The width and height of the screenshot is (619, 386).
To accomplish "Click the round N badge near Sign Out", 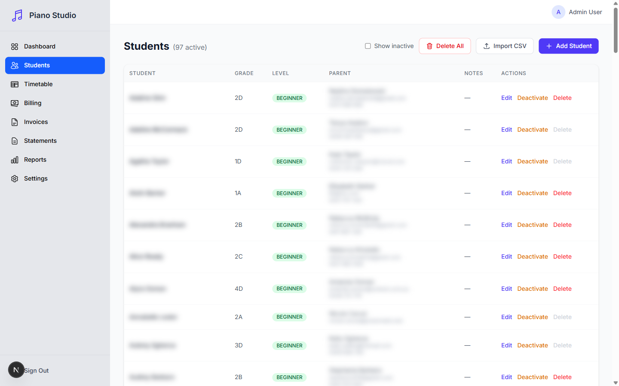I will pos(16,370).
